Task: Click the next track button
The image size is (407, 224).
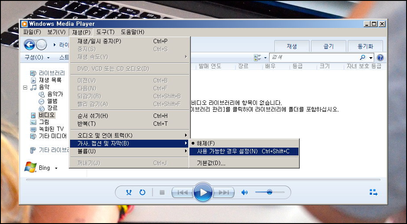Action: (x=224, y=193)
